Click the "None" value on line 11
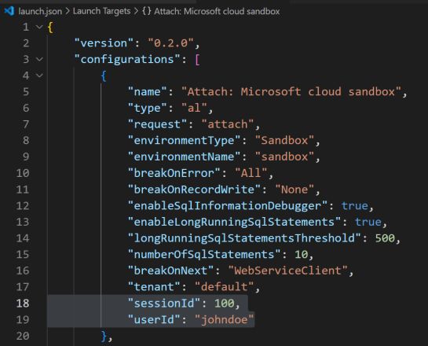The height and width of the screenshot is (346, 428). click(x=294, y=190)
